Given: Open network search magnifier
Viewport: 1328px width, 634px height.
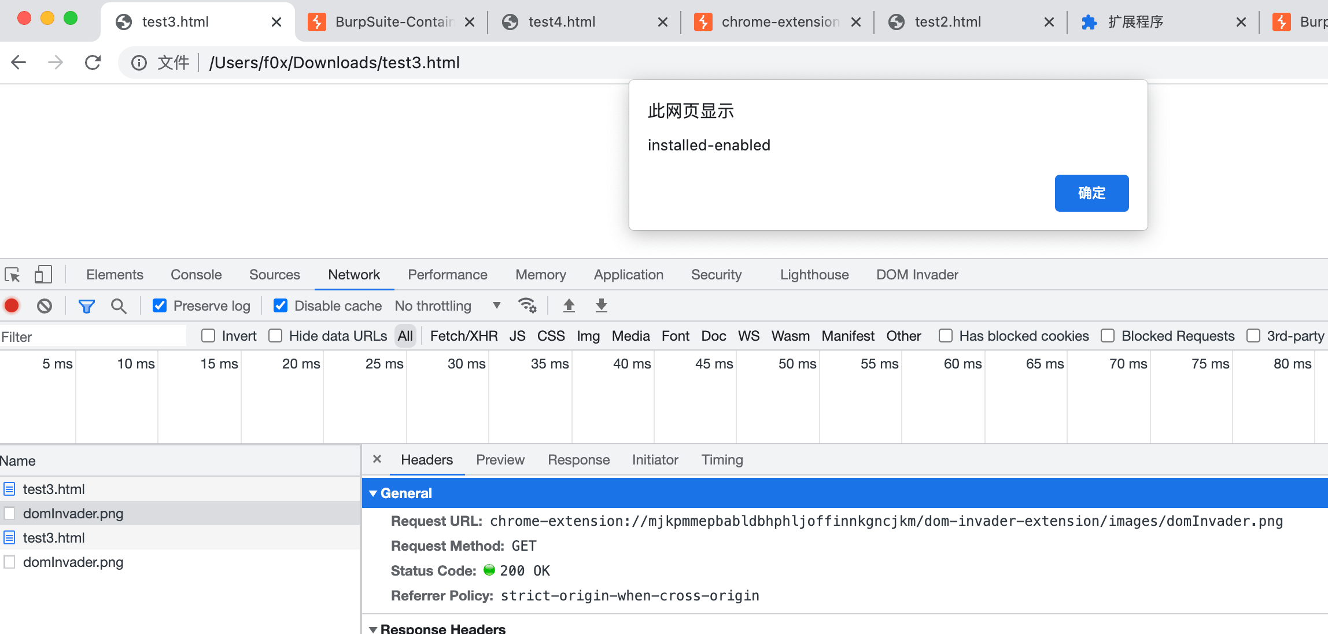Looking at the screenshot, I should 119,305.
